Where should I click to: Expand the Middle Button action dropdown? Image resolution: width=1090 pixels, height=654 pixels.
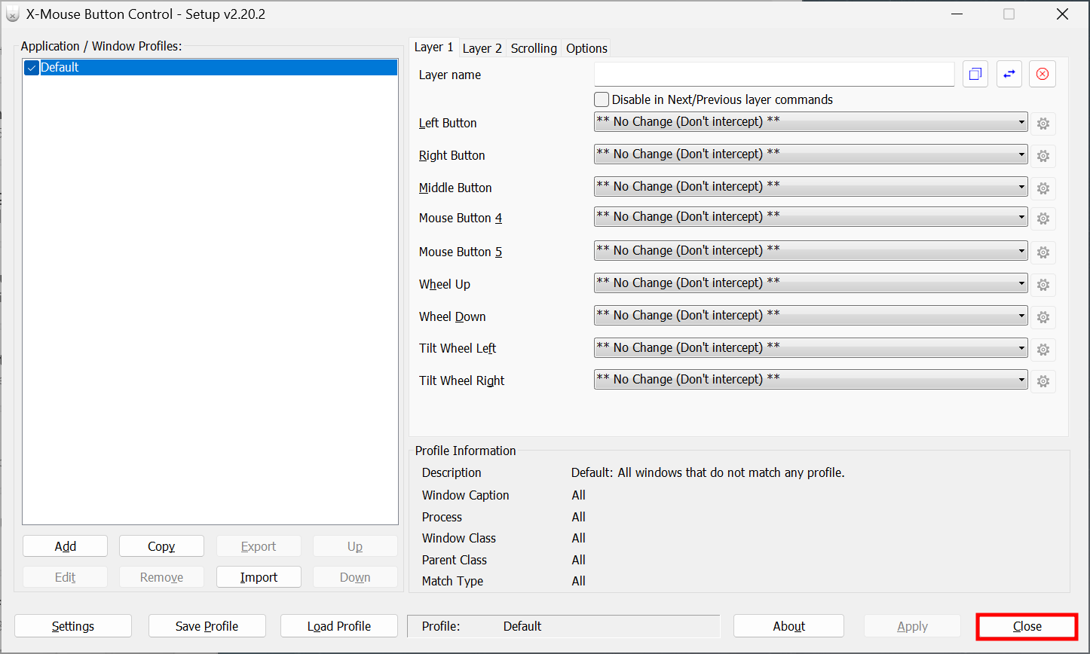pos(810,187)
